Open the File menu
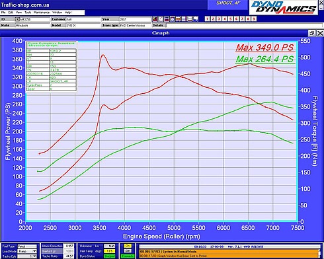 3,13
